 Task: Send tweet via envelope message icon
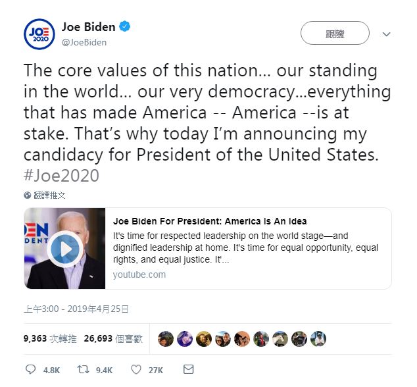[189, 369]
